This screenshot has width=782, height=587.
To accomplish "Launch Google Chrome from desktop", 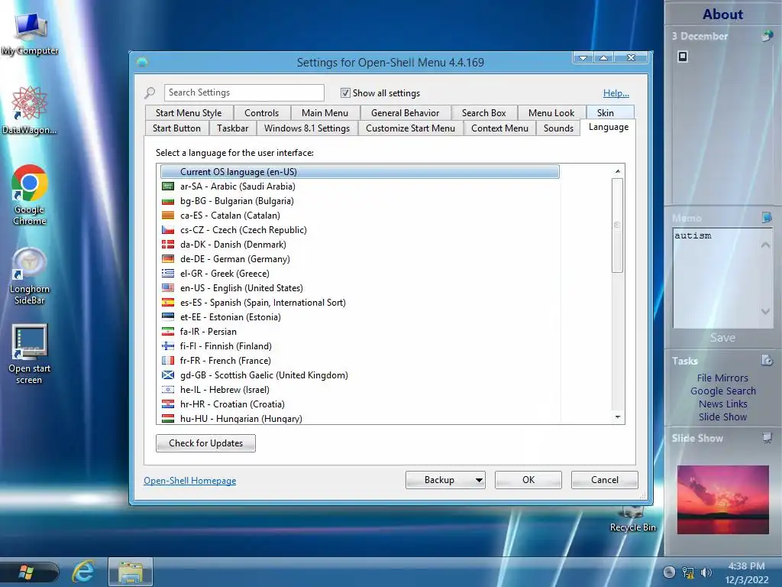I will (x=30, y=195).
